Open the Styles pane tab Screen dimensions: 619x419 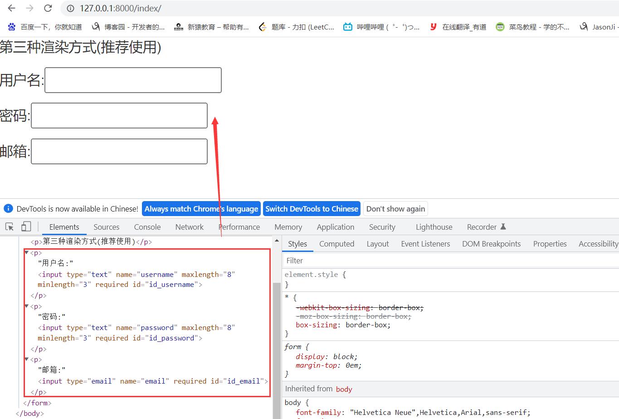point(297,244)
